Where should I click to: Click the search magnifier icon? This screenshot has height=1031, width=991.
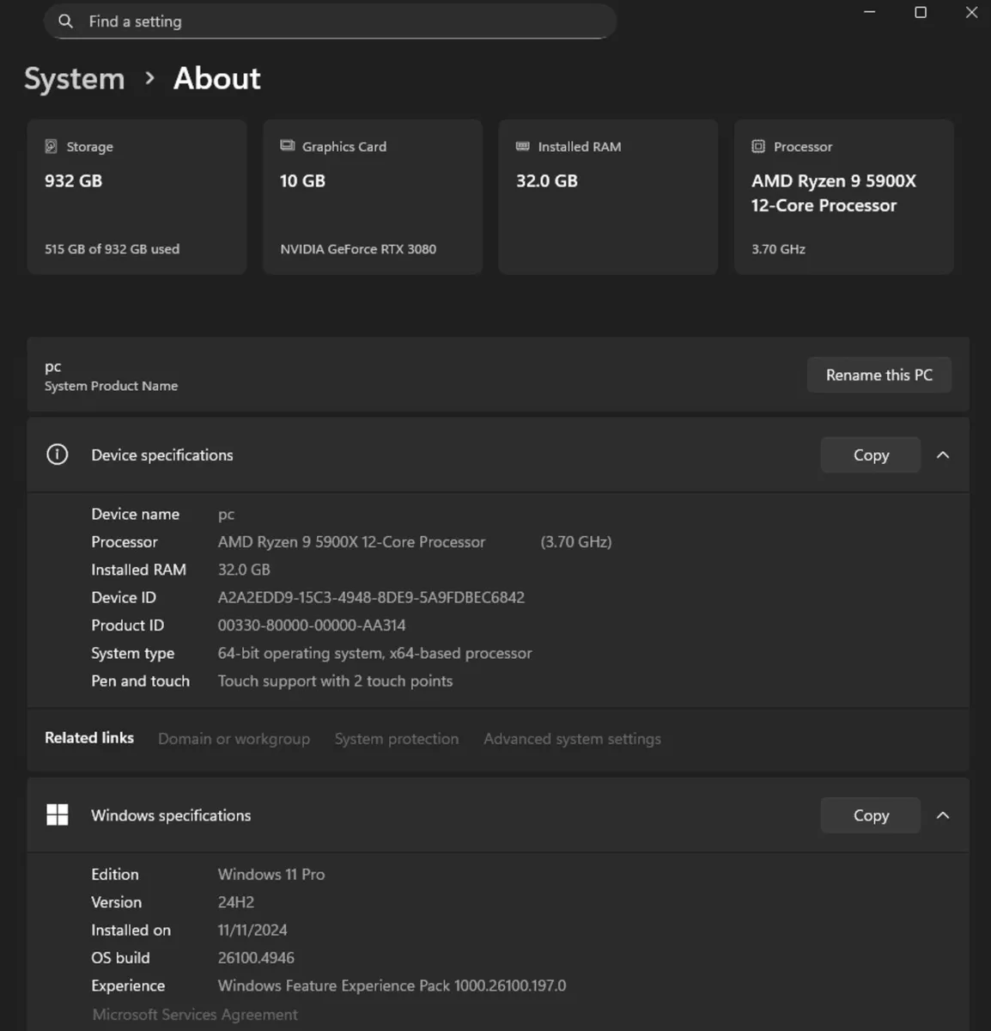pos(66,21)
